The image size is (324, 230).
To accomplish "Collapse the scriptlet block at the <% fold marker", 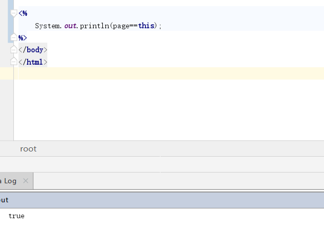I will click(14, 13).
